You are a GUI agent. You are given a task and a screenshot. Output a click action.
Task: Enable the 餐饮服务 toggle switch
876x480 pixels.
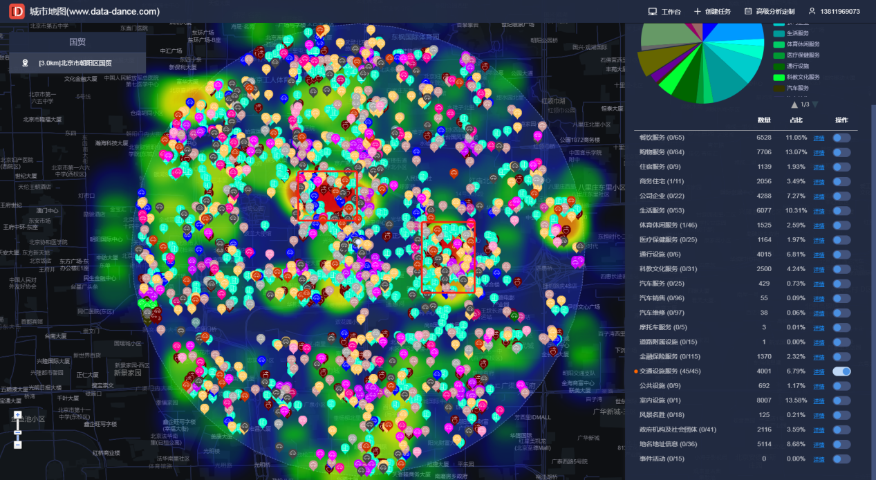click(841, 138)
